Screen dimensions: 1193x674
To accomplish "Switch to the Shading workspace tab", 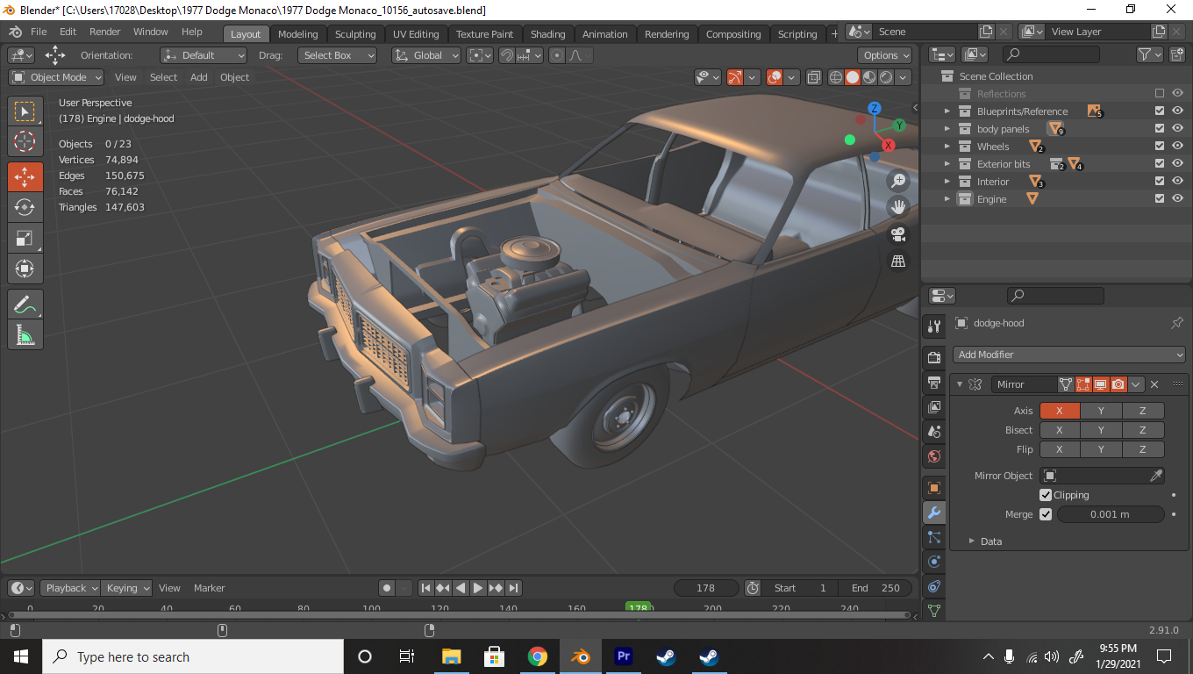I will [548, 34].
